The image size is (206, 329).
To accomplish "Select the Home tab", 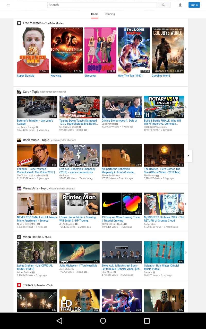I will click(x=95, y=14).
